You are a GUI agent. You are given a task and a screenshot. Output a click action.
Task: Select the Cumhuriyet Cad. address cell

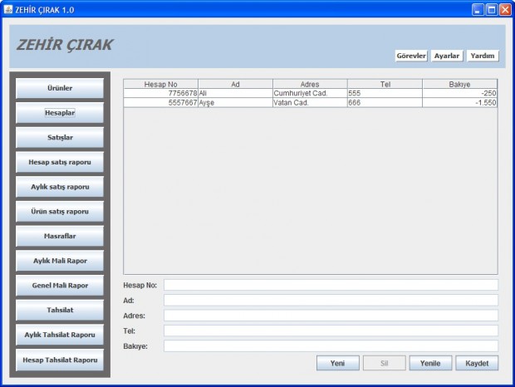click(310, 93)
